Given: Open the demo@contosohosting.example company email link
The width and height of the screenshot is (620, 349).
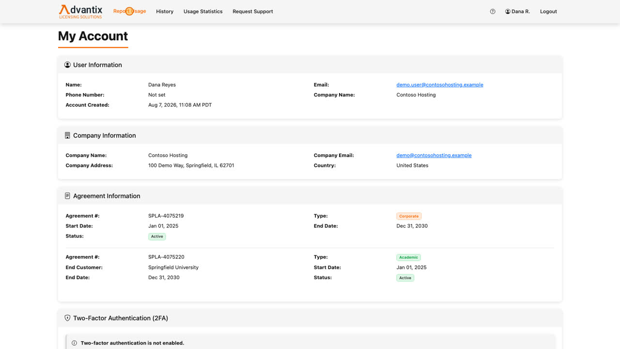Looking at the screenshot, I should [434, 156].
